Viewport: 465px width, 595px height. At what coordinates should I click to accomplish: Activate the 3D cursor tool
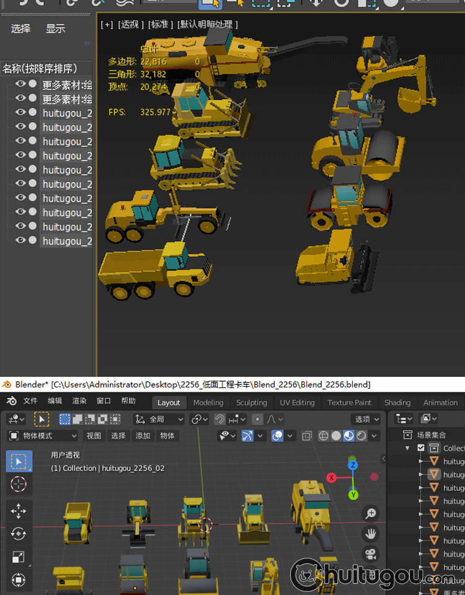pos(19,485)
